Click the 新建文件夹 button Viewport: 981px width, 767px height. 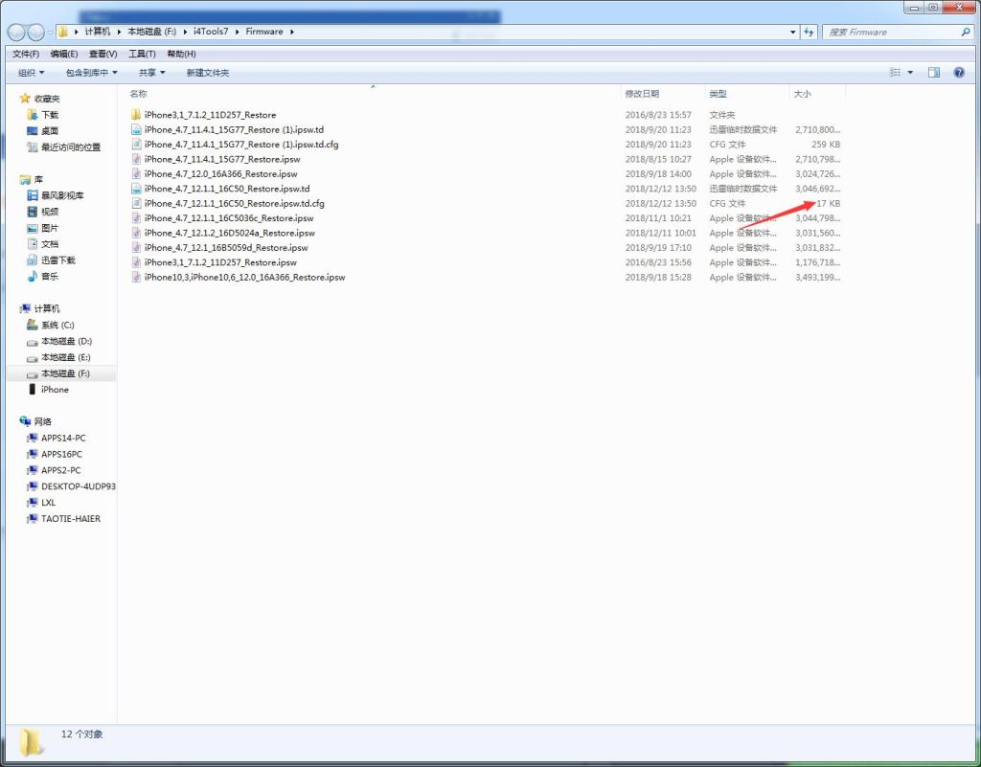click(x=208, y=73)
